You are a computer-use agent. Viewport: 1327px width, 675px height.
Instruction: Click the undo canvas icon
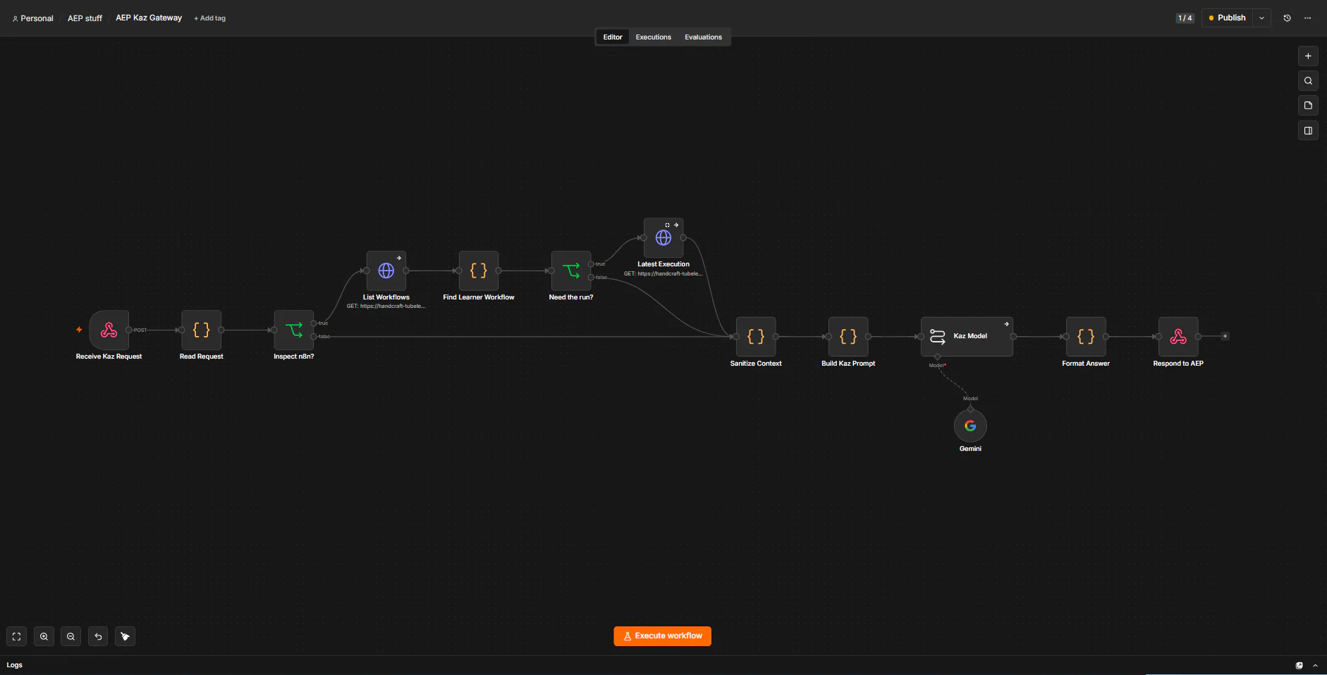click(98, 636)
